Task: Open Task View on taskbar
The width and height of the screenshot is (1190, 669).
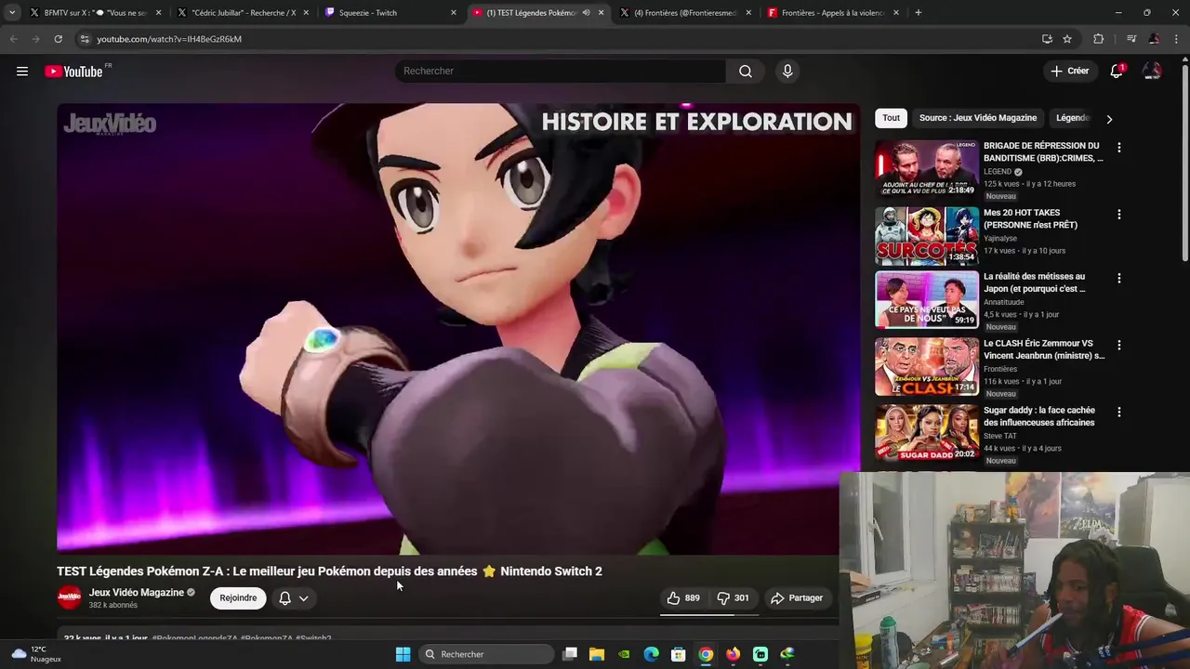Action: point(570,654)
